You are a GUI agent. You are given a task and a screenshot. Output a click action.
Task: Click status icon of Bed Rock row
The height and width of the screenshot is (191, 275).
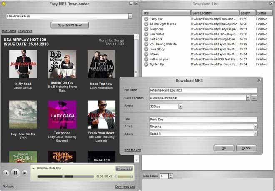146,39
